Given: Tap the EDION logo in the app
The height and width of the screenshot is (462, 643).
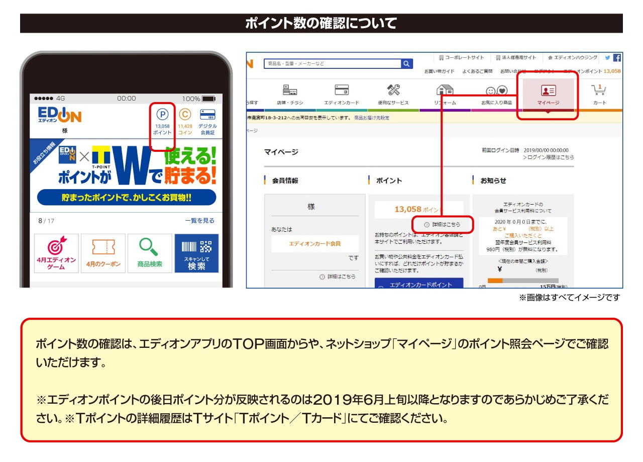Looking at the screenshot, I should click(59, 116).
